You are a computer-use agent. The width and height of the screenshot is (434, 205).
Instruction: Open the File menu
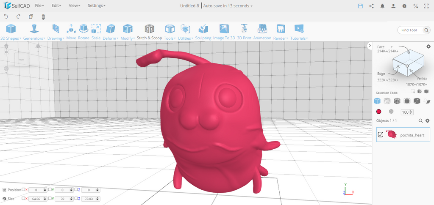pyautogui.click(x=39, y=5)
